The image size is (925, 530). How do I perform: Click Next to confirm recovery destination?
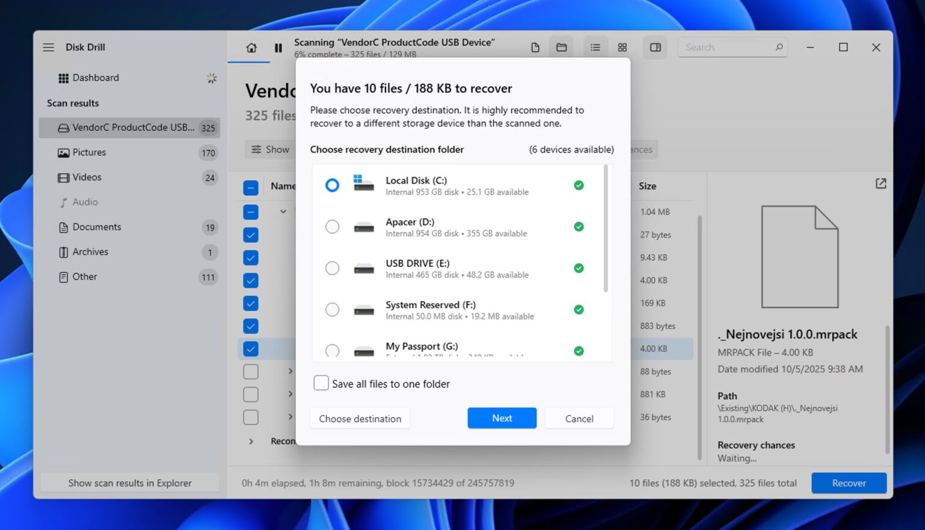pyautogui.click(x=502, y=418)
